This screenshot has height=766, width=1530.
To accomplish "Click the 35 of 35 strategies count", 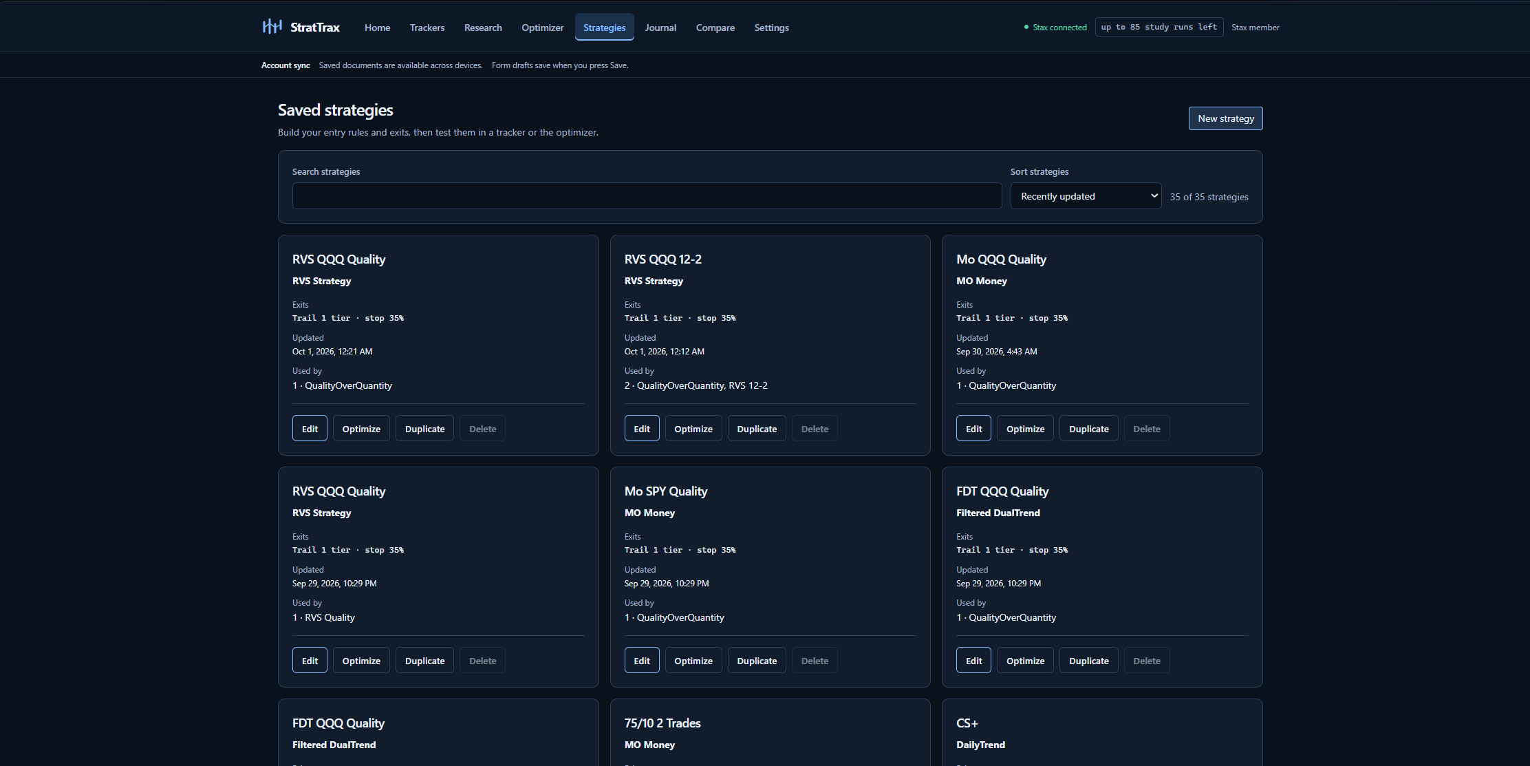I will [1209, 197].
